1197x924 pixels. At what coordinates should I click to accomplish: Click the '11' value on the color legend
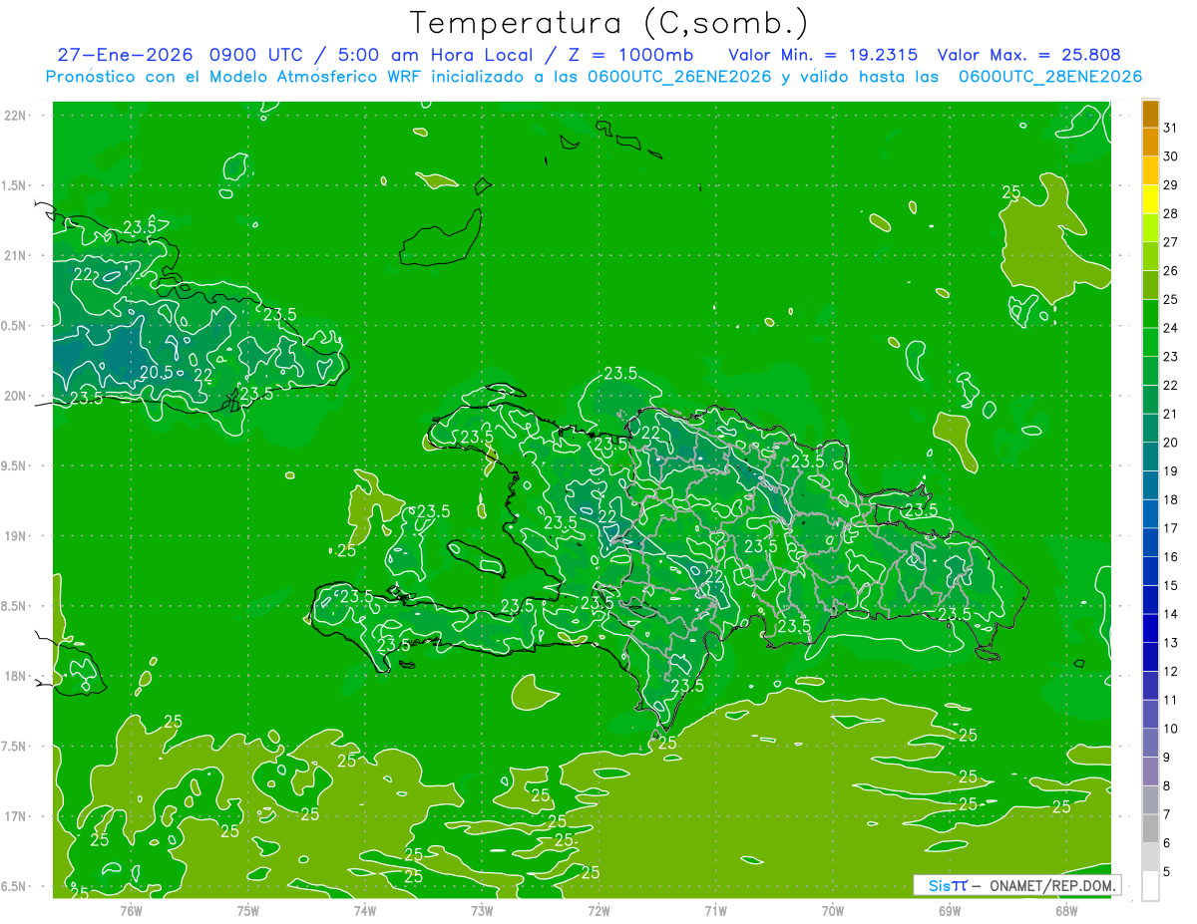point(1171,700)
